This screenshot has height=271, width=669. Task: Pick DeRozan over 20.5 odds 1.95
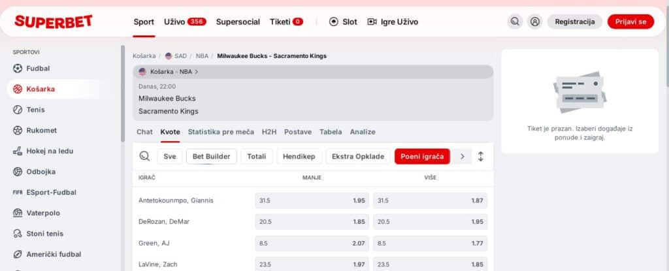(x=430, y=221)
